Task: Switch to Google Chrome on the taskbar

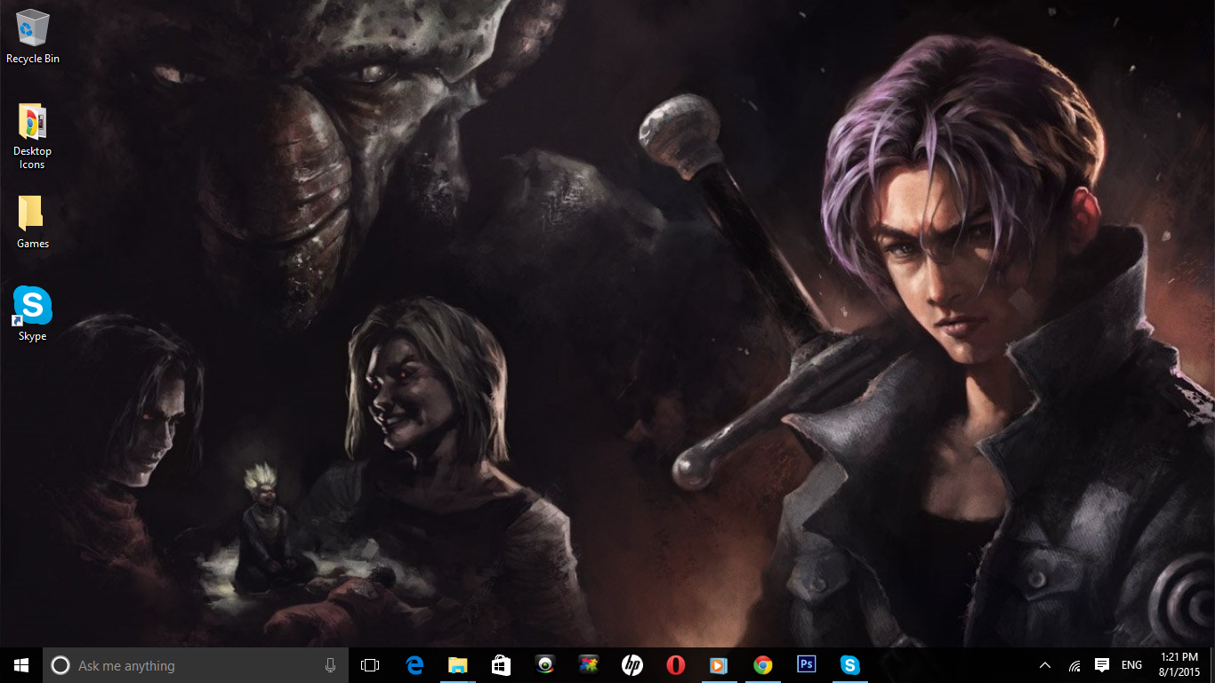Action: 763,665
